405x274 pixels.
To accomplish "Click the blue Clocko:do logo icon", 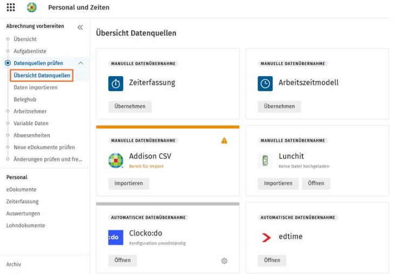I will coord(116,237).
